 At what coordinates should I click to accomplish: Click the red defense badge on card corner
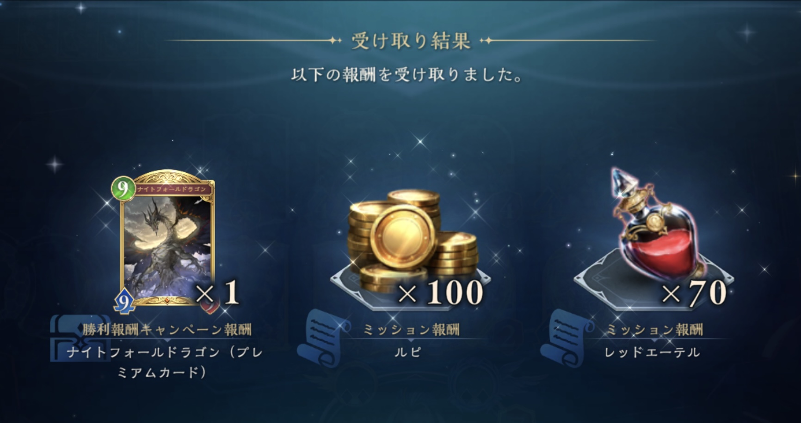coord(210,304)
